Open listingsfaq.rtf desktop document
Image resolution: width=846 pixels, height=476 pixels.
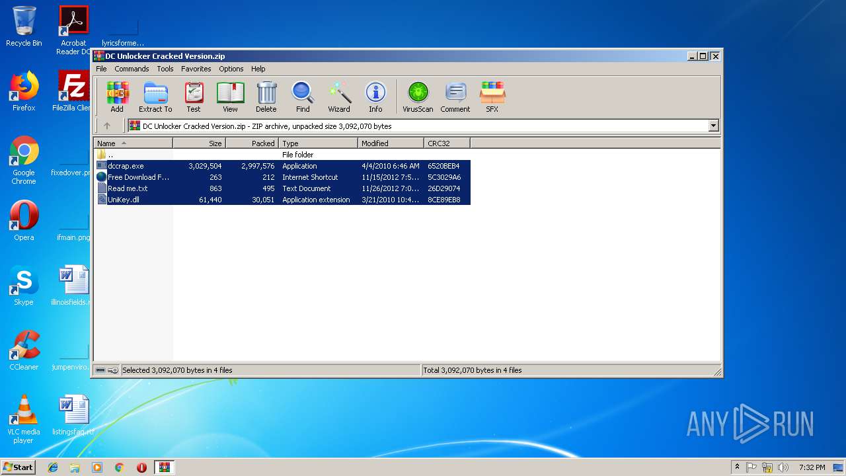(73, 415)
